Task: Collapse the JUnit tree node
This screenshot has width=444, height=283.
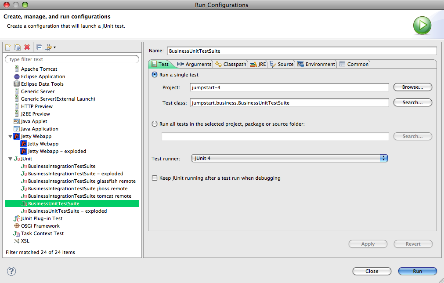Action: click(10, 159)
